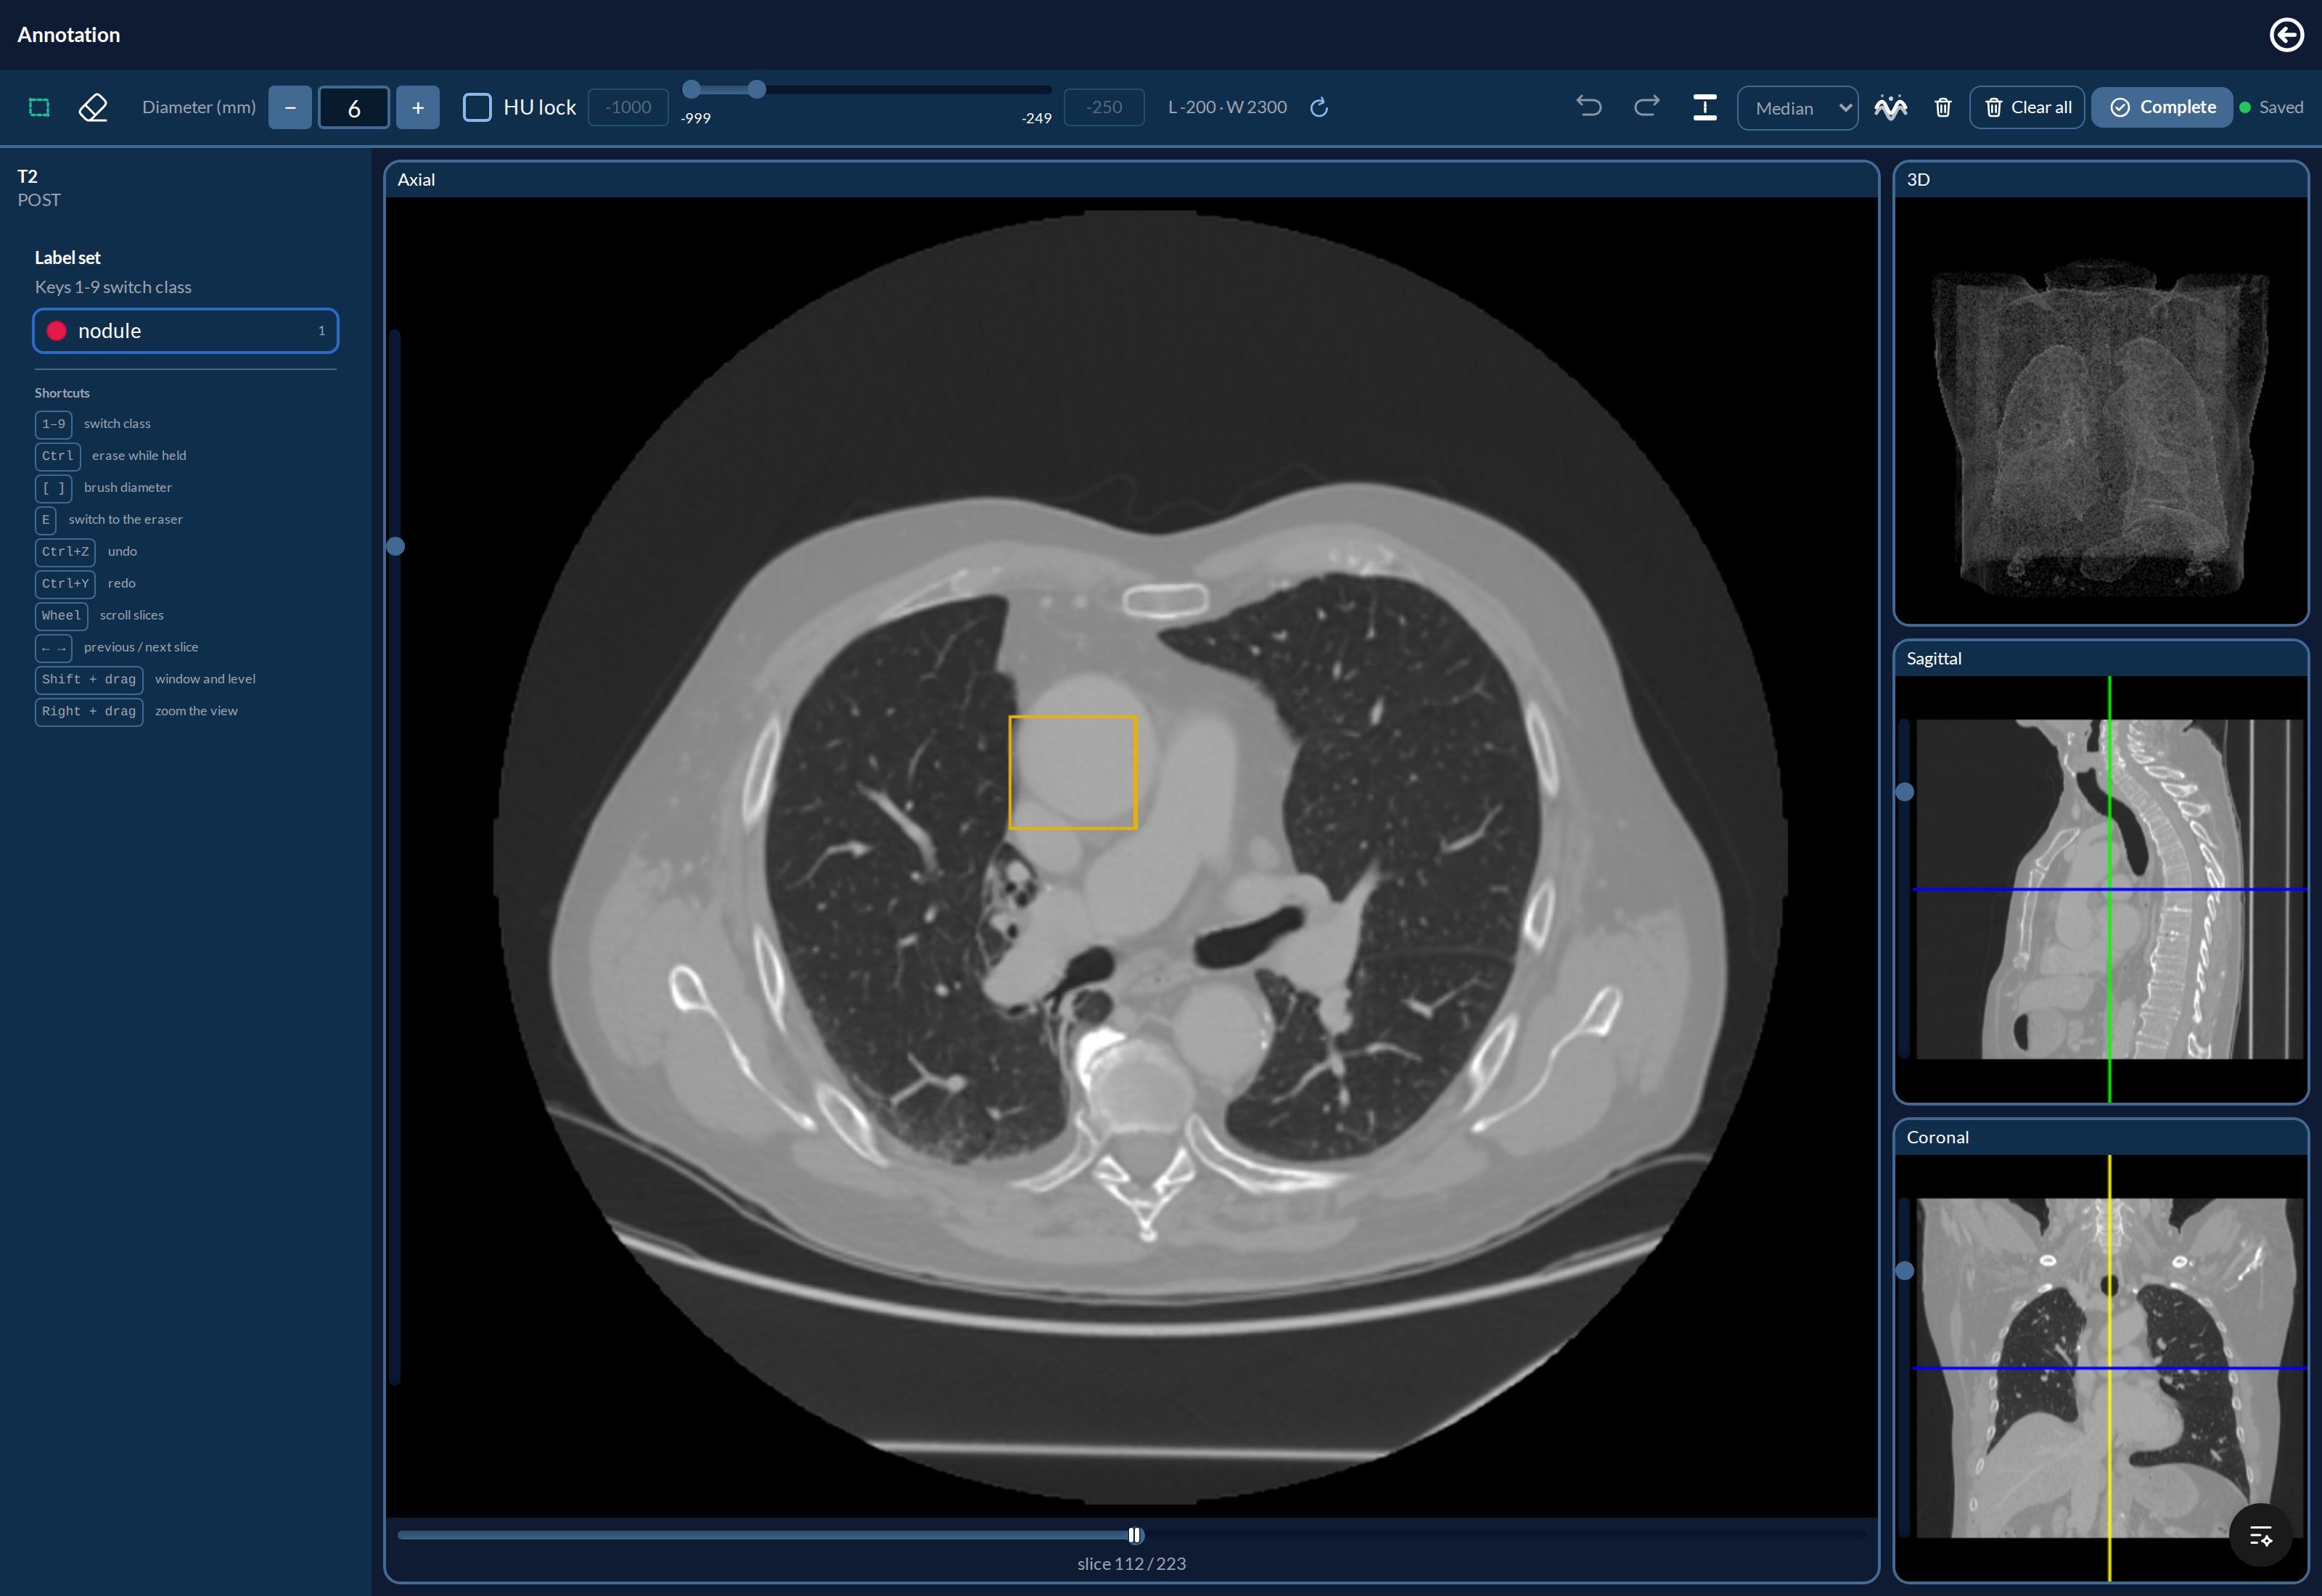Click the Ctrl+Z undo shortcut entry

pos(86,552)
